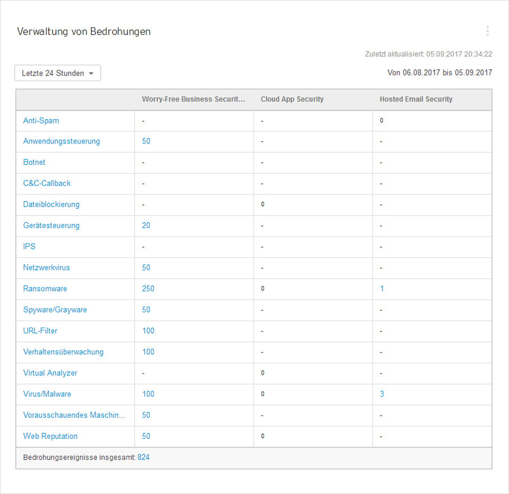Open the Spyware/Grayware category link
Screen dimensions: 509x494
coord(55,310)
